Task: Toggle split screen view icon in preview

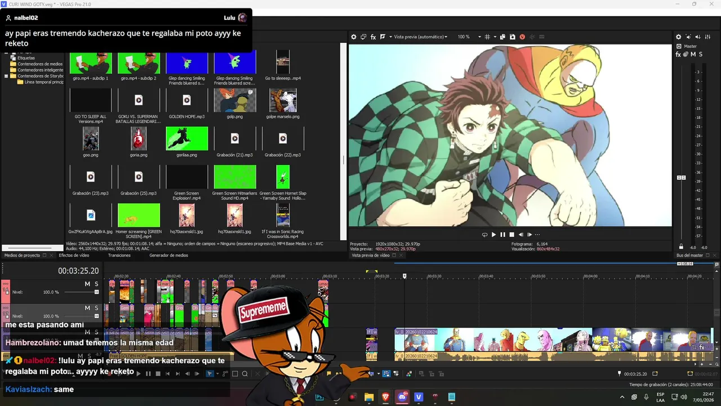Action: pos(383,37)
